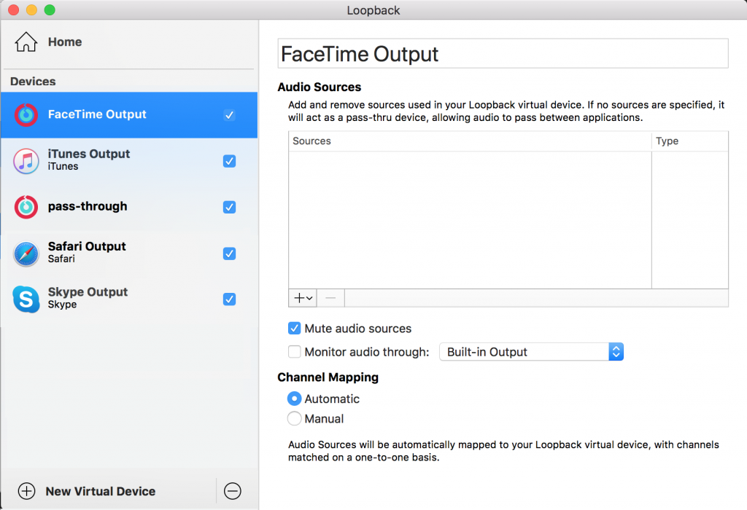Uncheck Mute audio sources

(295, 329)
